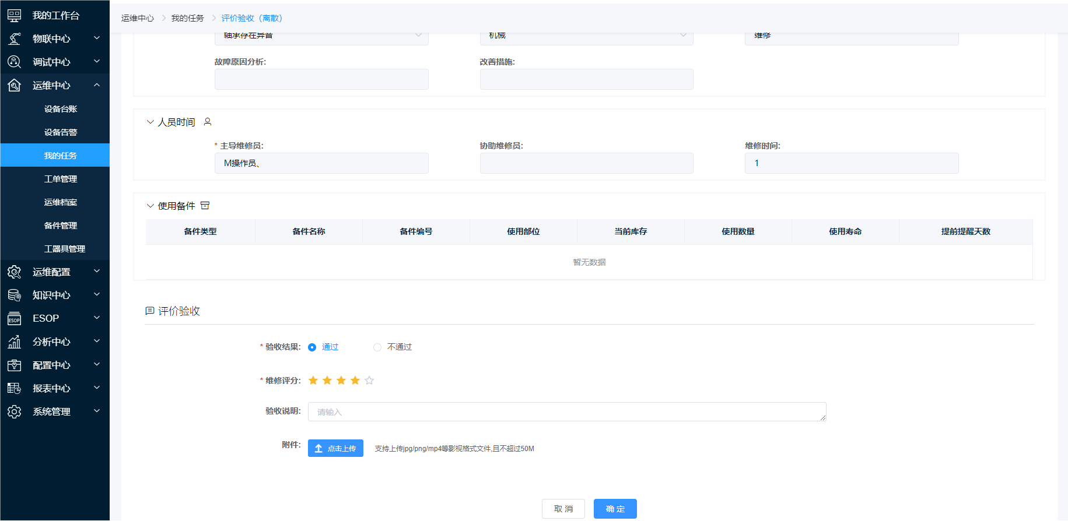Click the 物联中心 robot arm icon
1068x521 pixels.
tap(14, 38)
